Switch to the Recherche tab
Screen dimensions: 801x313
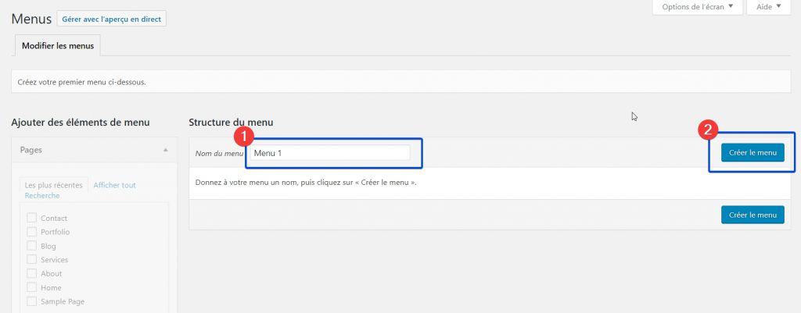coord(42,196)
